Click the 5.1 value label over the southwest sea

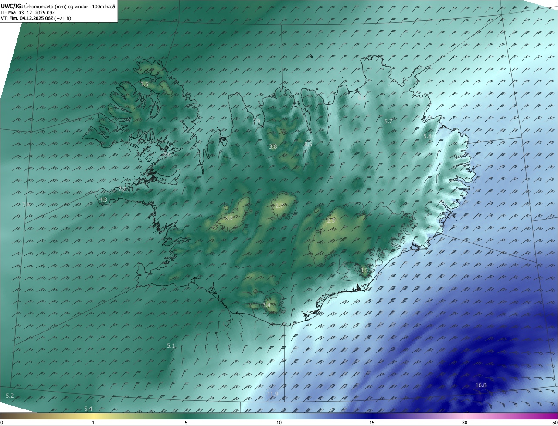(x=171, y=346)
